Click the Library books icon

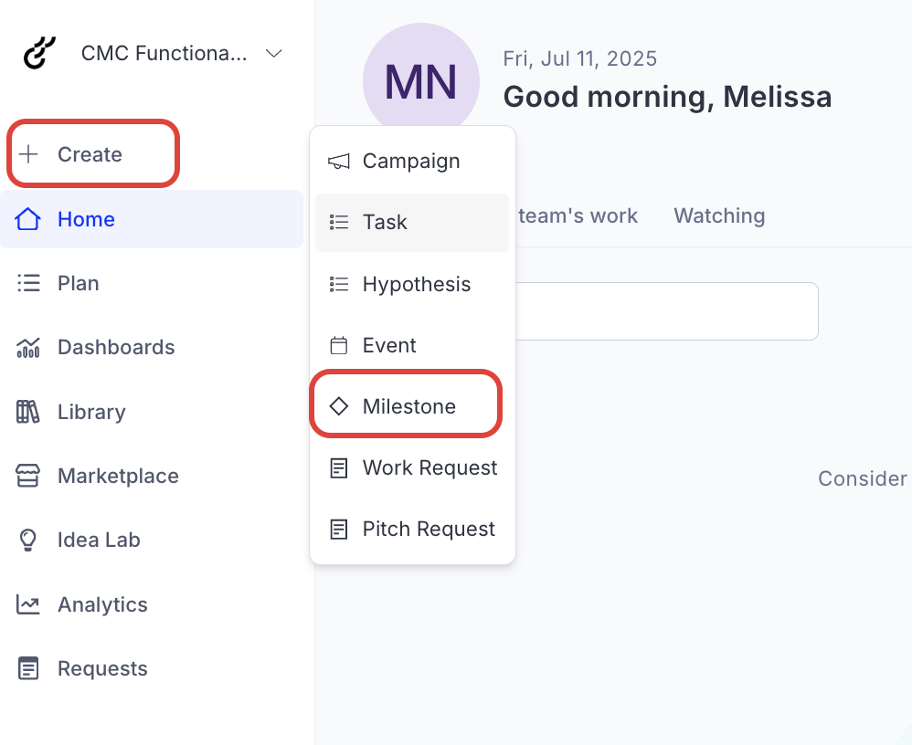pos(28,412)
